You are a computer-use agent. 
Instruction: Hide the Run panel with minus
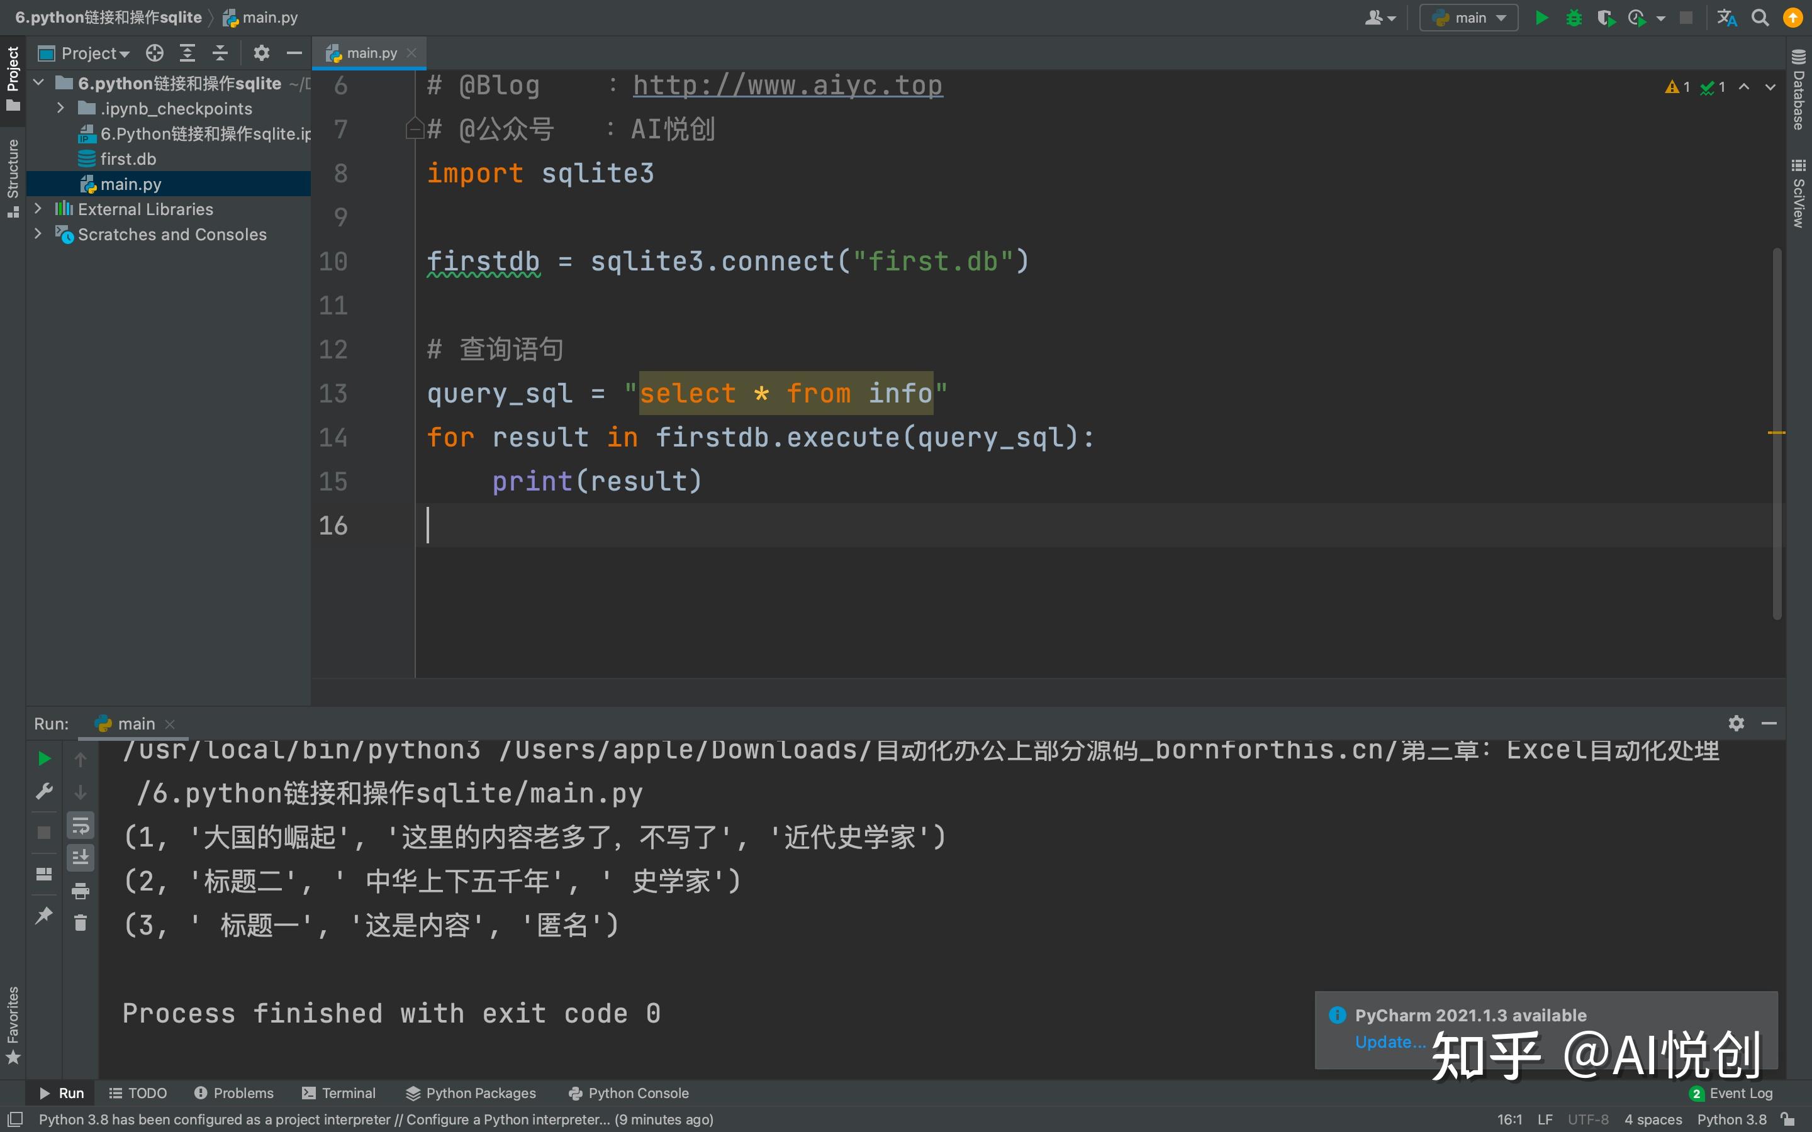pos(1769,723)
